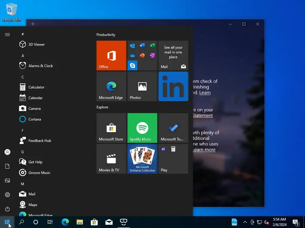This screenshot has height=228, width=305.
Task: Open Word tile in Office group
Action: [142, 45]
